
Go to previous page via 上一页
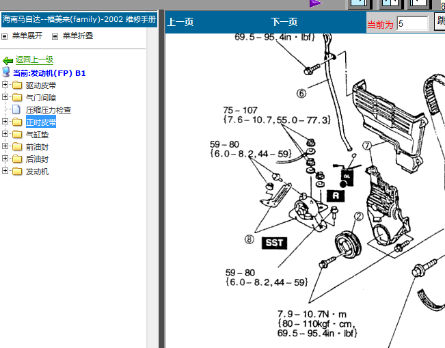[180, 22]
